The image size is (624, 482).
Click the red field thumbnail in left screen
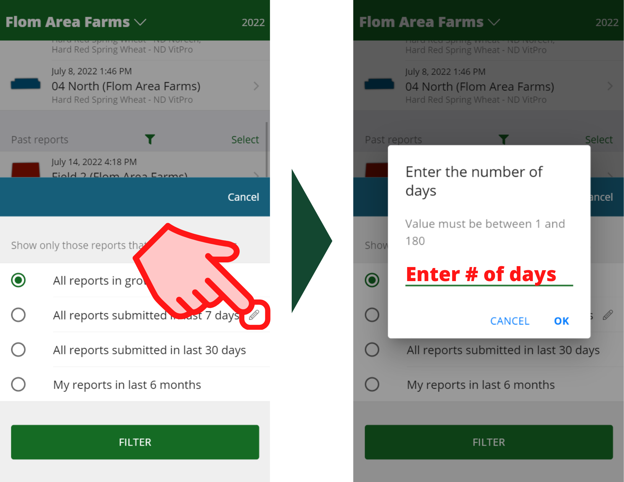click(x=26, y=170)
